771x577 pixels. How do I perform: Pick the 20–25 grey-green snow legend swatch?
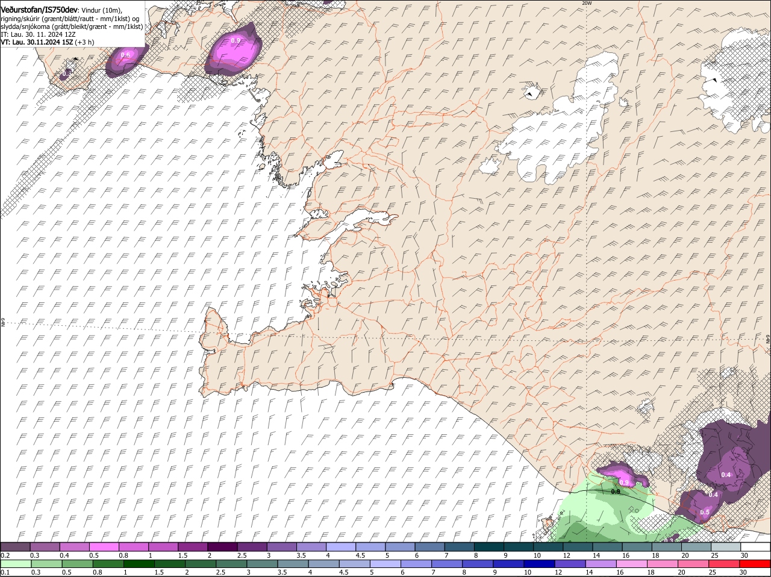(x=696, y=547)
